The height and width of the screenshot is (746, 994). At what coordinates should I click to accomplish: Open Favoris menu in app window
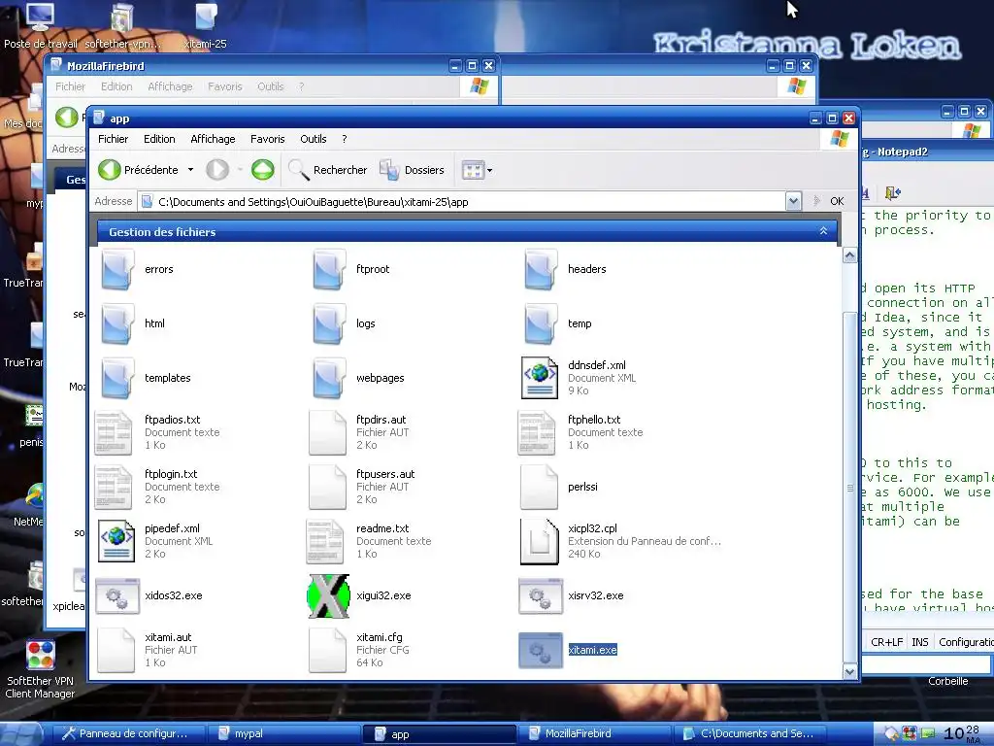[268, 139]
